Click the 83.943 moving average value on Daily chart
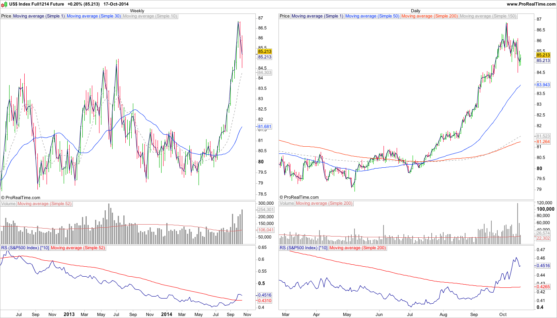 point(543,85)
